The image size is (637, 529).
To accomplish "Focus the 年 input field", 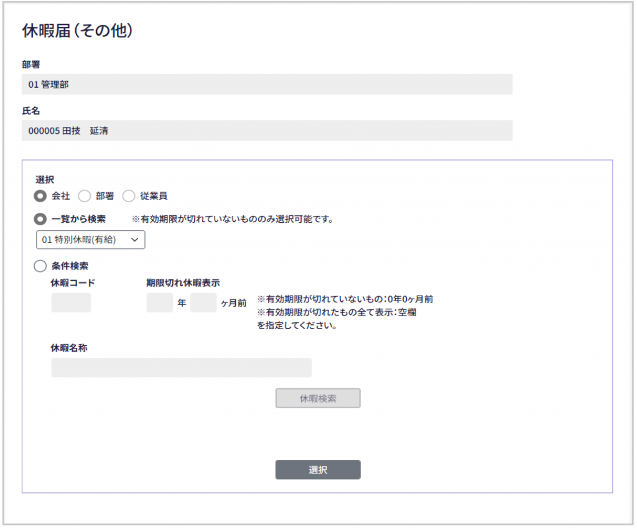I will (x=159, y=303).
